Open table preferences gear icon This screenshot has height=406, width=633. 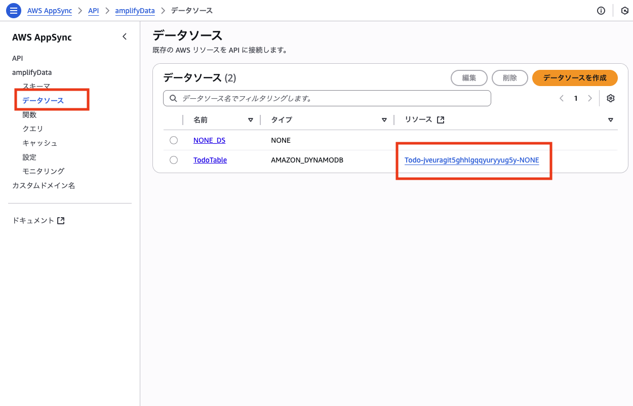pos(611,98)
